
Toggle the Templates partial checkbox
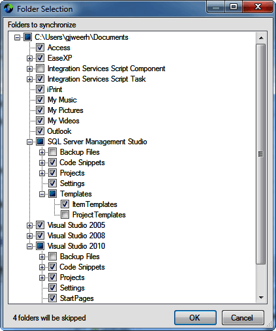tap(52, 194)
